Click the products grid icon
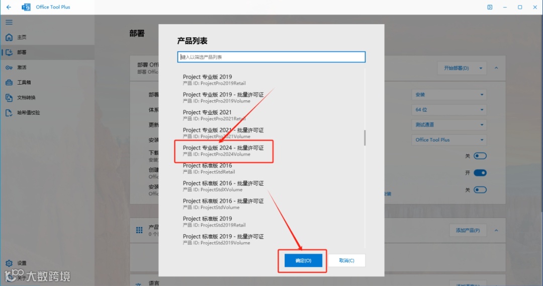The height and width of the screenshot is (286, 543). pyautogui.click(x=139, y=230)
